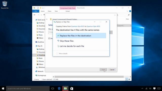Click the Properties quick access toolbar icon
Viewport: 162px width, 91px height.
38,8
